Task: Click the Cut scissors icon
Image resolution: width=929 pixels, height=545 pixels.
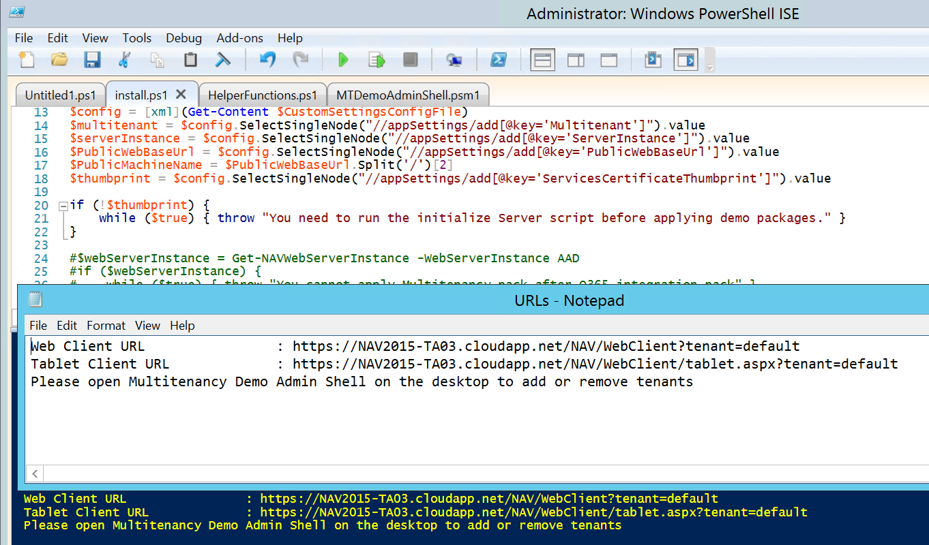Action: click(124, 60)
